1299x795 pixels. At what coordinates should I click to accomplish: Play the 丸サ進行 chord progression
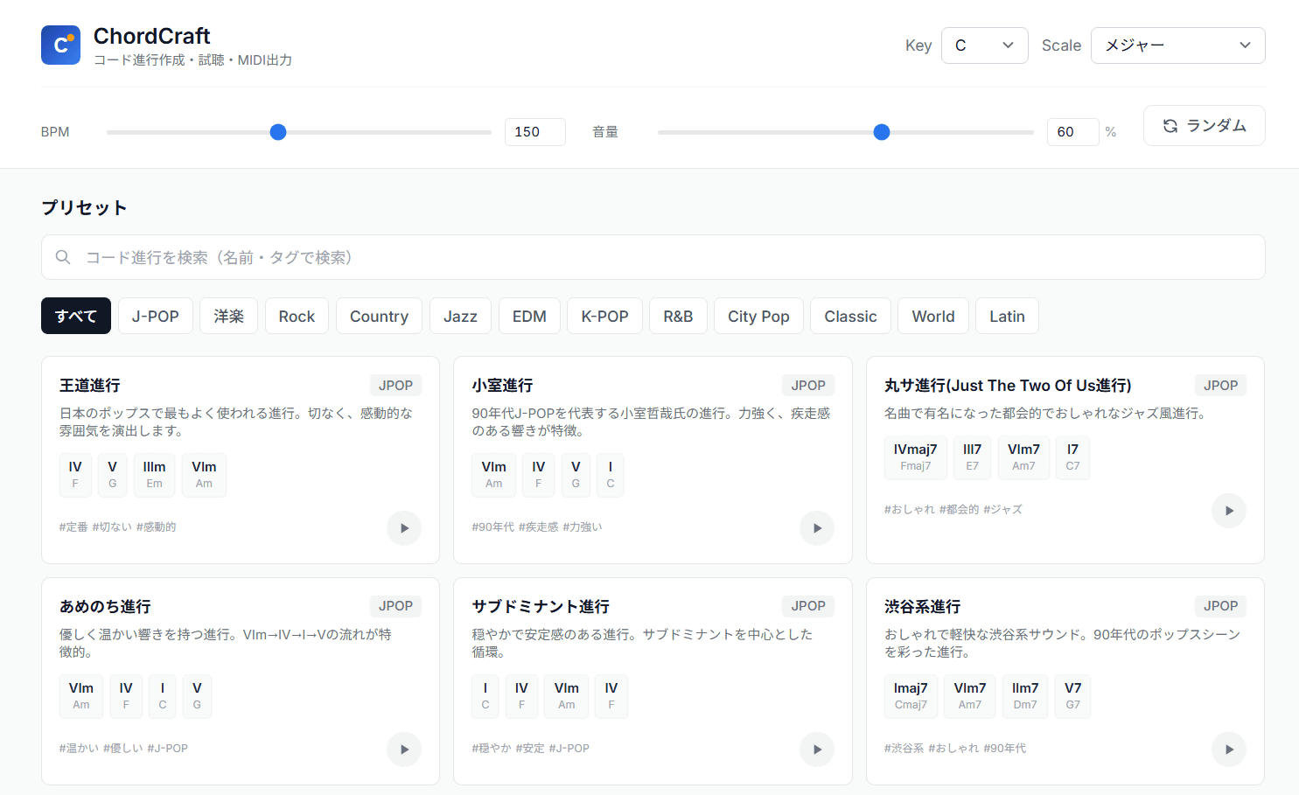(x=1229, y=511)
